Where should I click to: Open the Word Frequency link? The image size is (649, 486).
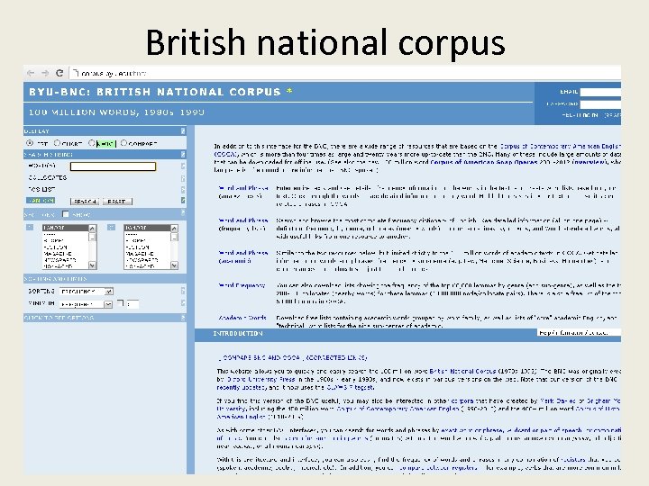click(242, 285)
